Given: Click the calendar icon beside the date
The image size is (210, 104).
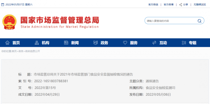Looking at the screenshot, I should click(3, 4).
